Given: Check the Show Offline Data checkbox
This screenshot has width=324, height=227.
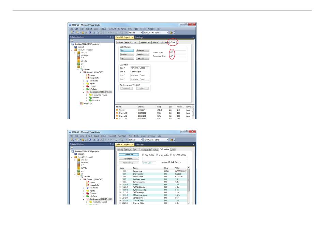Looking at the screenshot, I should [171, 155].
